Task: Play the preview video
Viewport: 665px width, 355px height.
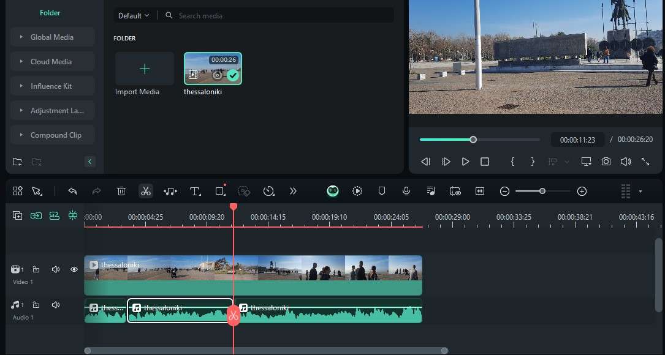Action: 465,162
